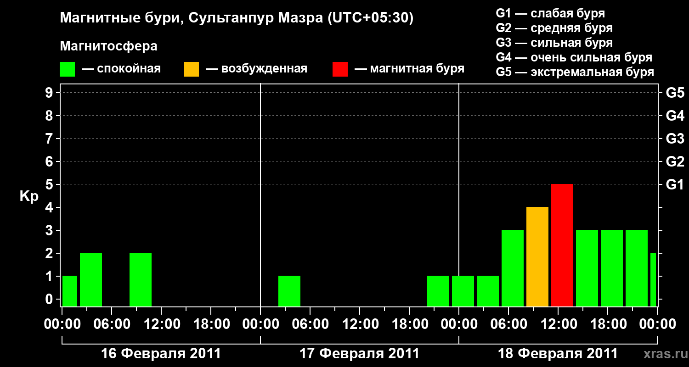Click the "— возбужденная" legend label

(x=256, y=69)
